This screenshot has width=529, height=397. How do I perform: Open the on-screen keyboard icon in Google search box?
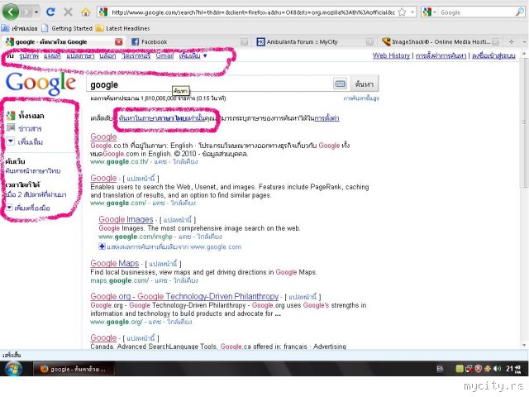point(340,84)
